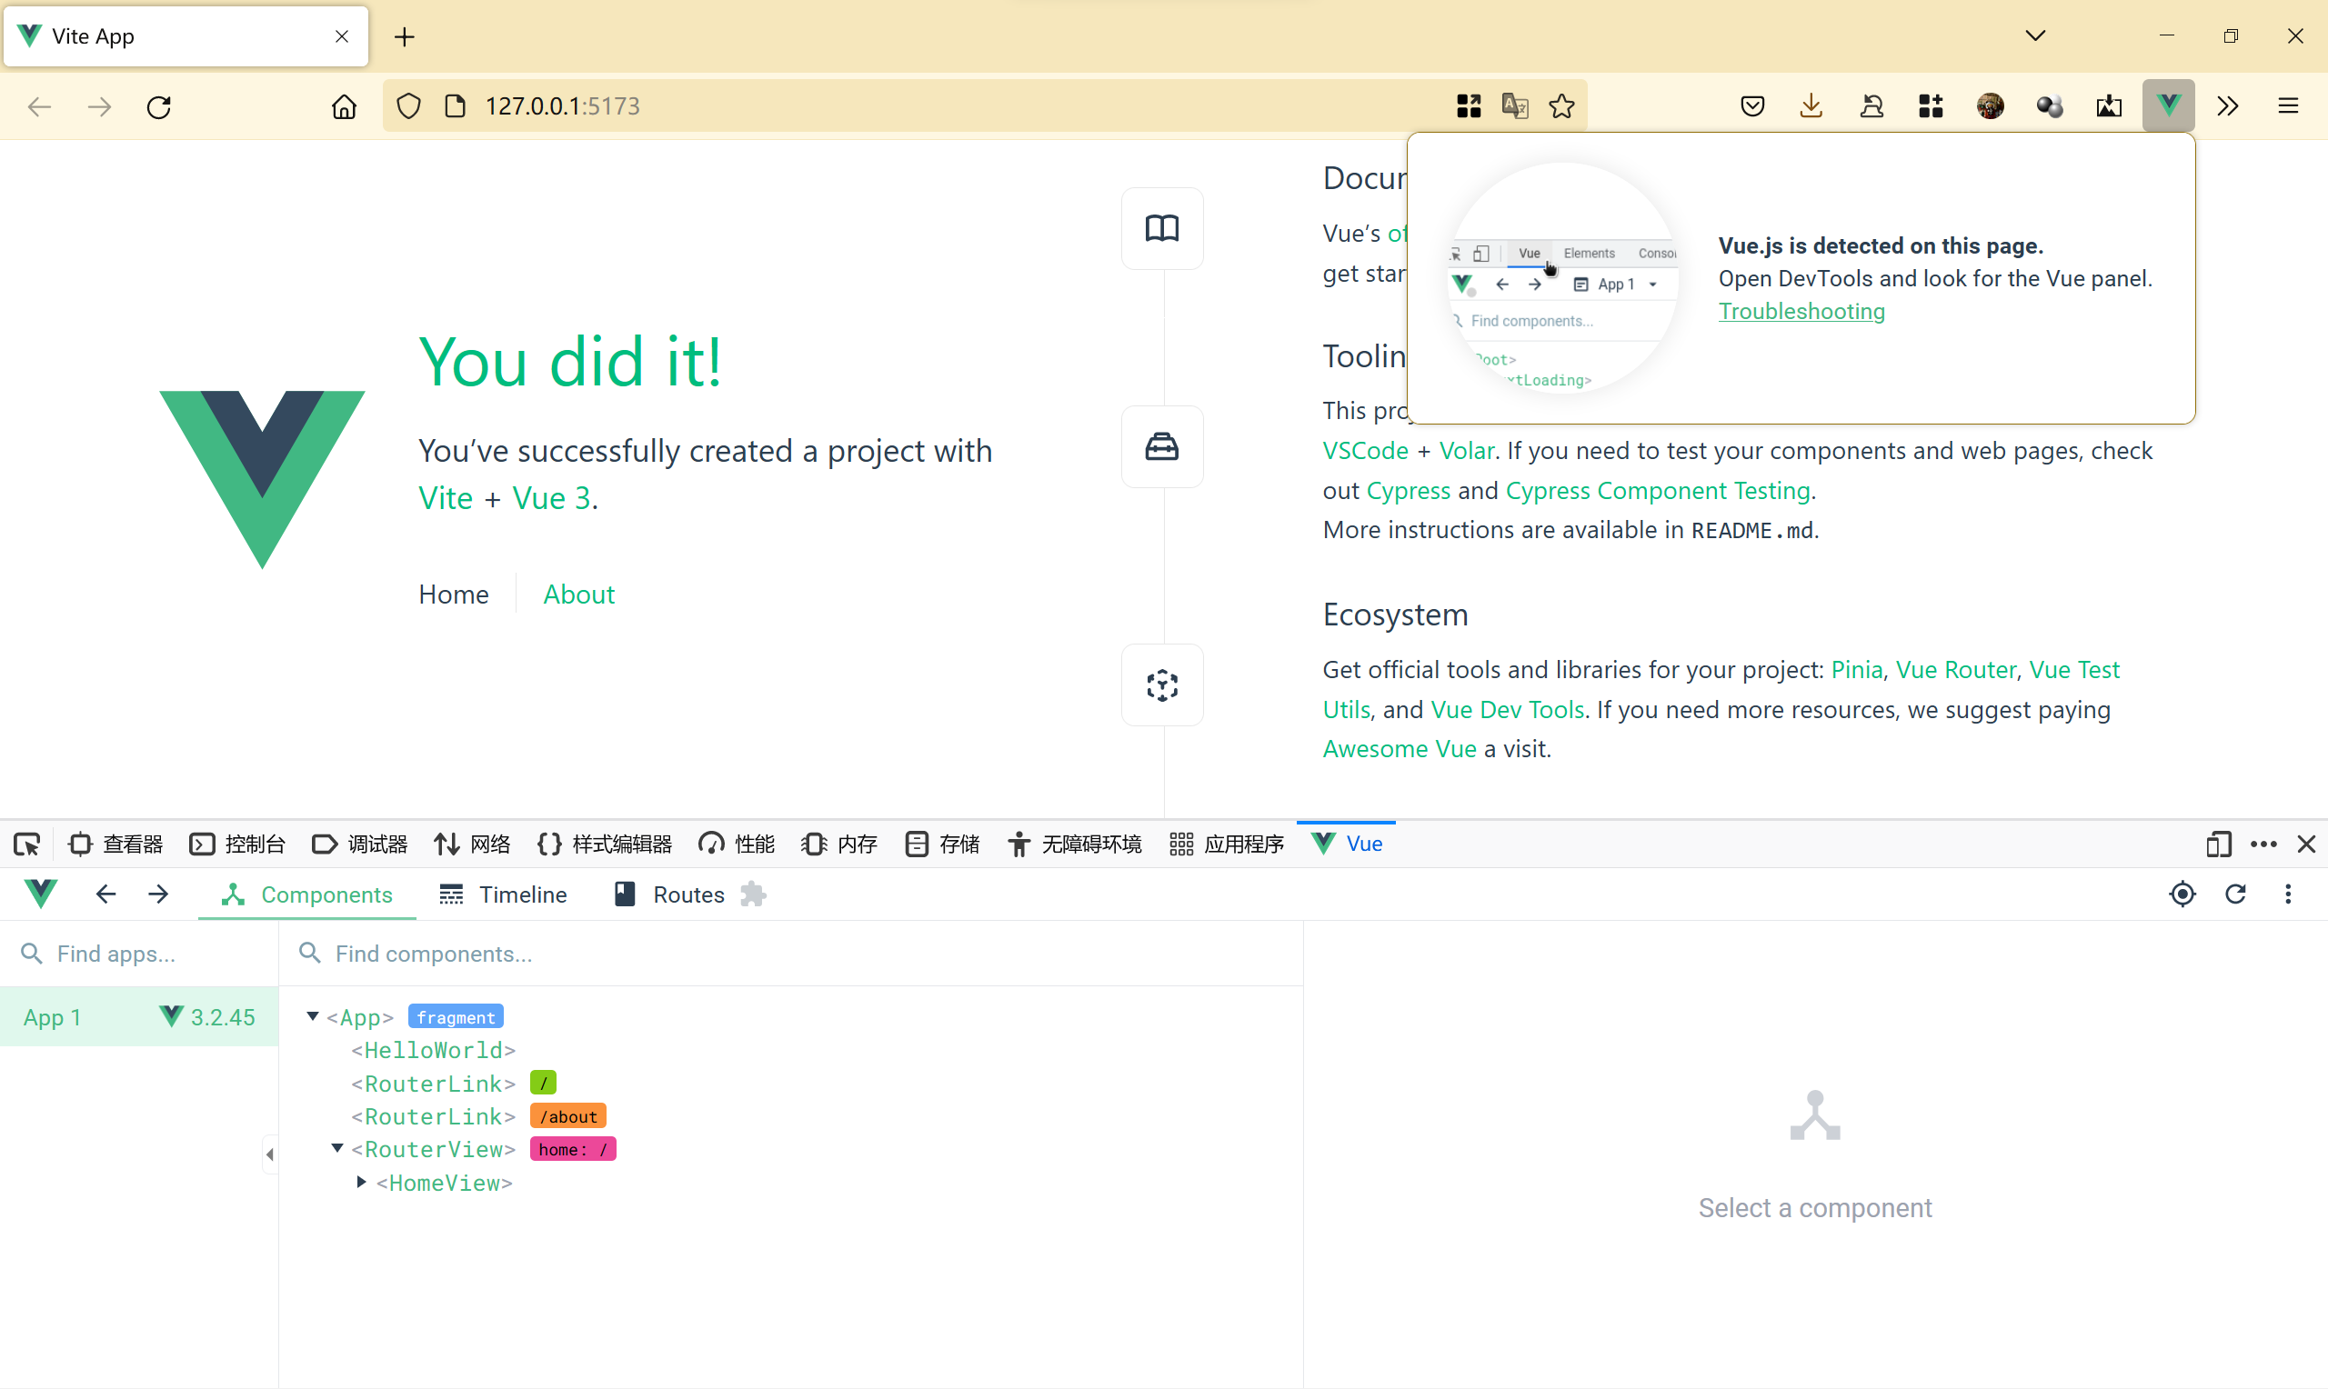Collapse the RouterView tree node
Viewport: 2328px width, 1389px height.
[x=337, y=1148]
